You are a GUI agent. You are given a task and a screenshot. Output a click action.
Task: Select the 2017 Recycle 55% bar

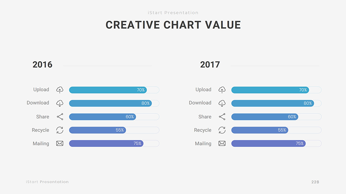coord(259,130)
